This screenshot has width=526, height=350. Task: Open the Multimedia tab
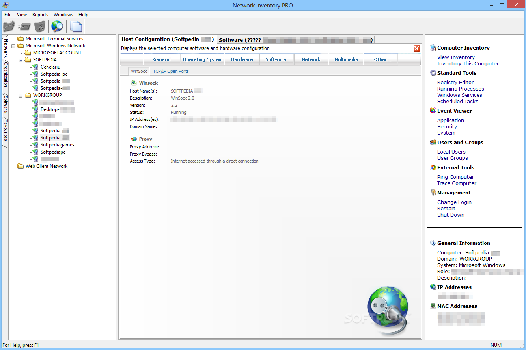click(x=346, y=59)
